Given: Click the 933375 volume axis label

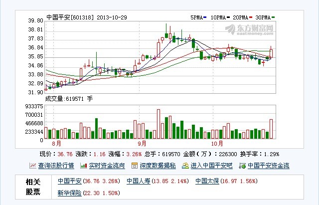Looking at the screenshot, I should pos(34,106).
